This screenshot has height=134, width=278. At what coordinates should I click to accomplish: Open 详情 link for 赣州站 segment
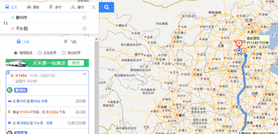click(44, 101)
